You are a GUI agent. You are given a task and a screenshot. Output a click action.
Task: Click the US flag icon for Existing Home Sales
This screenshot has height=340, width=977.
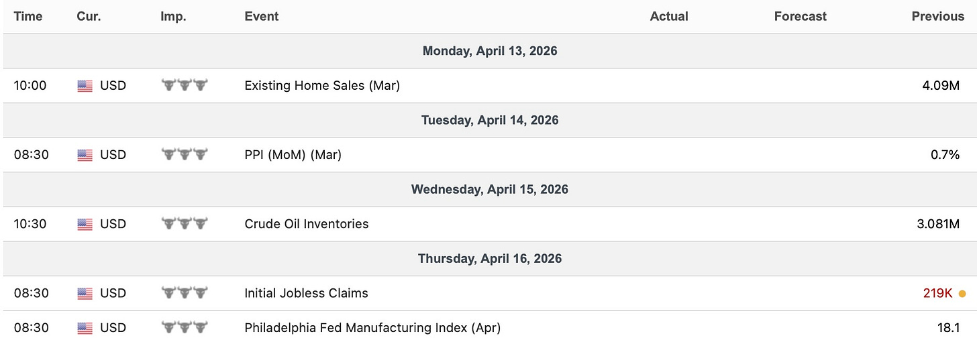pyautogui.click(x=85, y=86)
